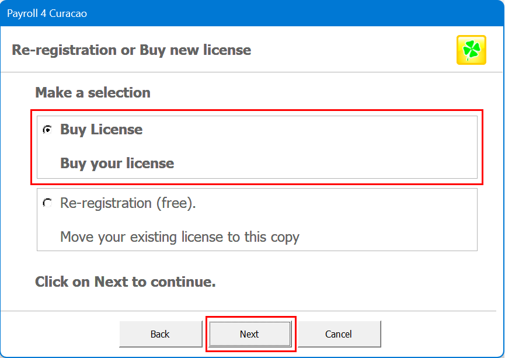The width and height of the screenshot is (505, 358).
Task: Click the 'Payroll 4 Curacao' window title
Action: 47,13
